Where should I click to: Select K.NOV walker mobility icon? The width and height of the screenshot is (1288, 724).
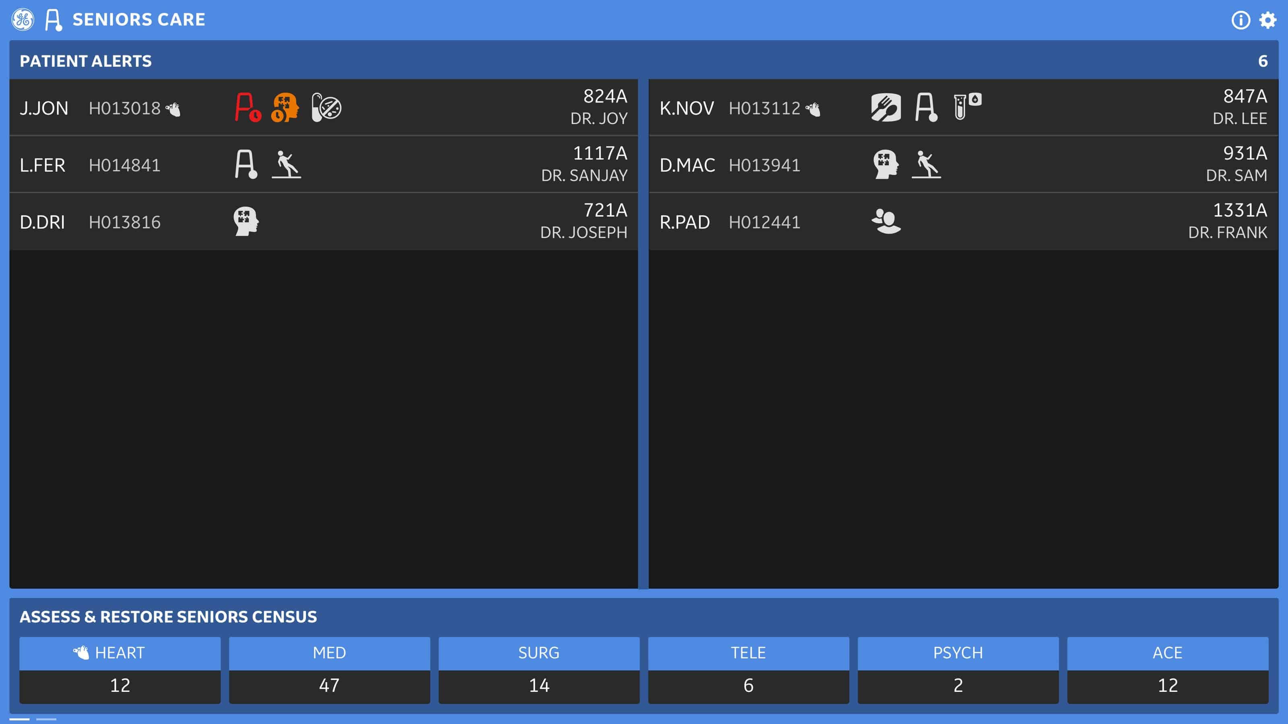point(927,107)
